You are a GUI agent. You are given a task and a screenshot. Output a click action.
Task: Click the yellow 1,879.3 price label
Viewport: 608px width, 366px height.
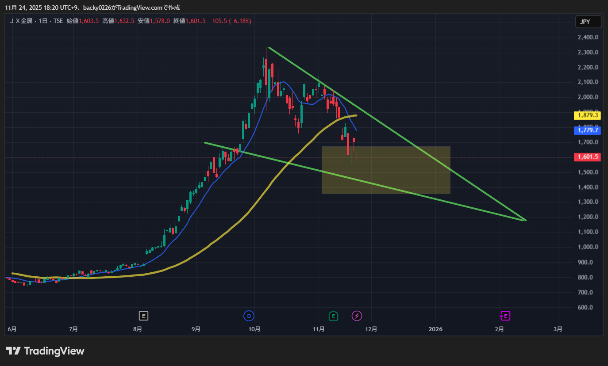click(x=588, y=115)
